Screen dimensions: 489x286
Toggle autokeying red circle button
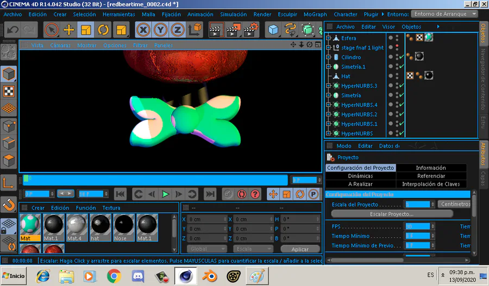pos(242,194)
